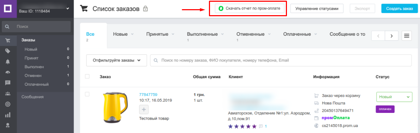This screenshot has height=133, width=420.
Task: Tick the checkbox for order 77847759
Action: [x=87, y=94]
